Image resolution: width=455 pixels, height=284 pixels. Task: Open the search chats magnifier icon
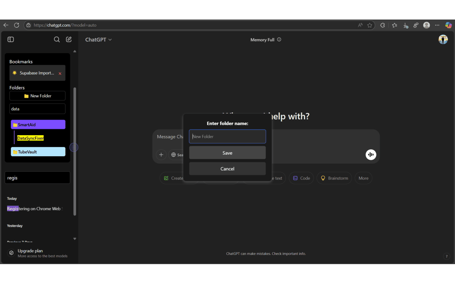[57, 39]
